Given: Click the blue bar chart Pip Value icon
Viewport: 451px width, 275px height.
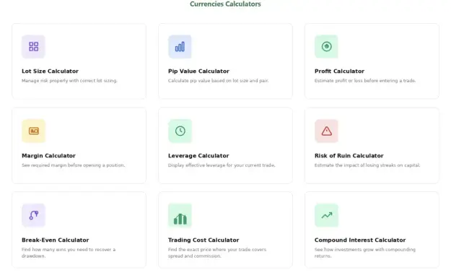Looking at the screenshot, I should [x=180, y=47].
